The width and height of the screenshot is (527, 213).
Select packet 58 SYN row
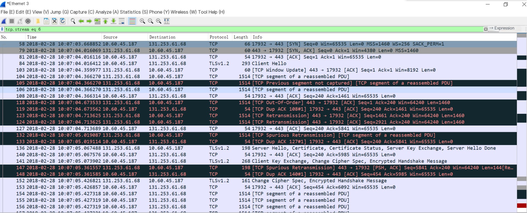(258, 44)
